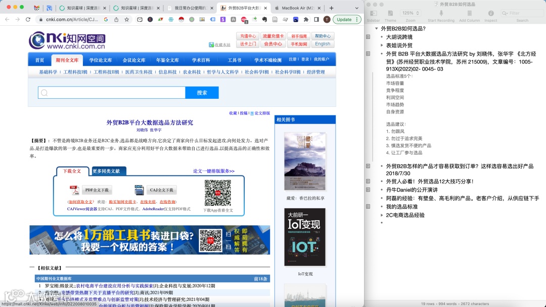Open the Chrome profile avatar
Viewport: 546px width, 307px height.
327,20
